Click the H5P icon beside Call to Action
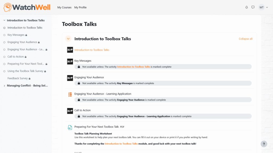This screenshot has width=273, height=153. click(x=70, y=111)
